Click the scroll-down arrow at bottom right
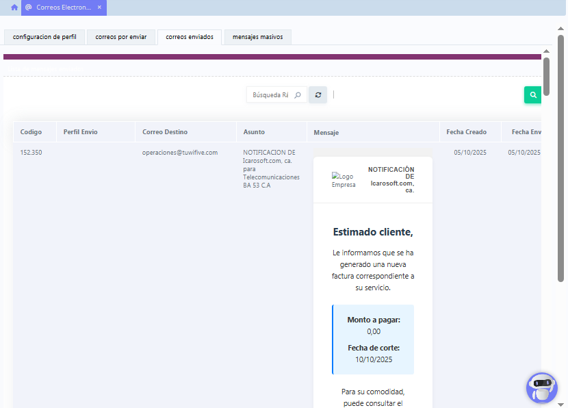Image resolution: width=568 pixels, height=408 pixels. (x=561, y=404)
